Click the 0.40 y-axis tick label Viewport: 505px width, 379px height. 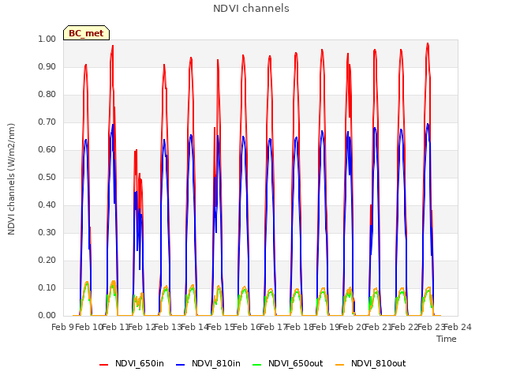tap(47, 205)
